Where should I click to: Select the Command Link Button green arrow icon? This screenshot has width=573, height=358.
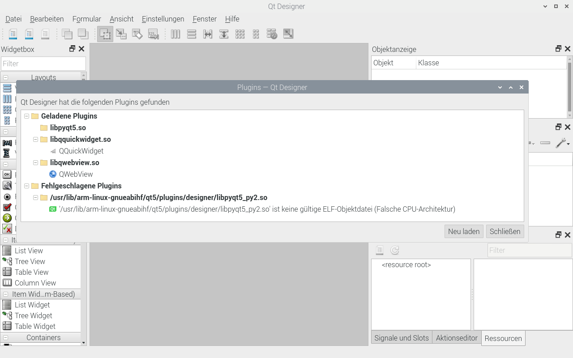click(x=7, y=218)
